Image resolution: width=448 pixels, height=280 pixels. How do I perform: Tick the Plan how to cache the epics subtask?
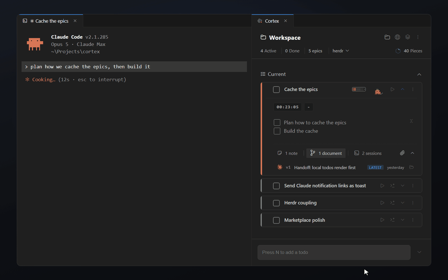click(x=277, y=122)
